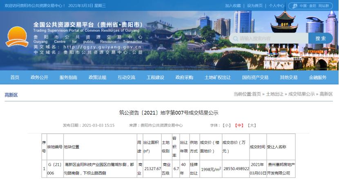Viewport: 339px width, 184px height.
Task: Click 高新区 in the breadcrumb
Action: [x=326, y=94]
